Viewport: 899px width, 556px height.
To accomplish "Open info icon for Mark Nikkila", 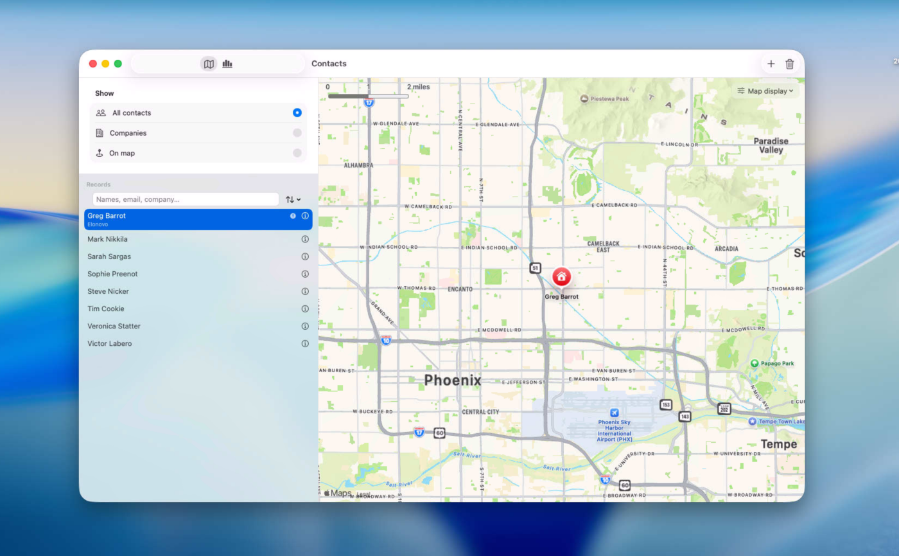I will pyautogui.click(x=305, y=239).
